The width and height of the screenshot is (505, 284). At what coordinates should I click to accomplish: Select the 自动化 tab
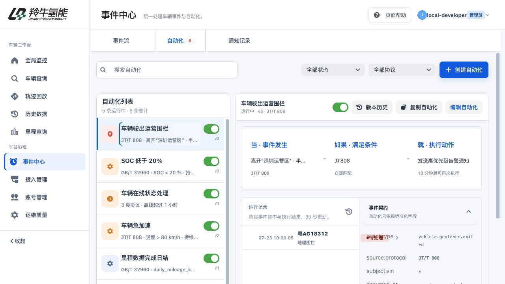(180, 41)
